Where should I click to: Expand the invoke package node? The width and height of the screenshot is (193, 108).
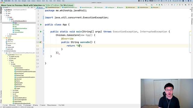click(x=11, y=90)
